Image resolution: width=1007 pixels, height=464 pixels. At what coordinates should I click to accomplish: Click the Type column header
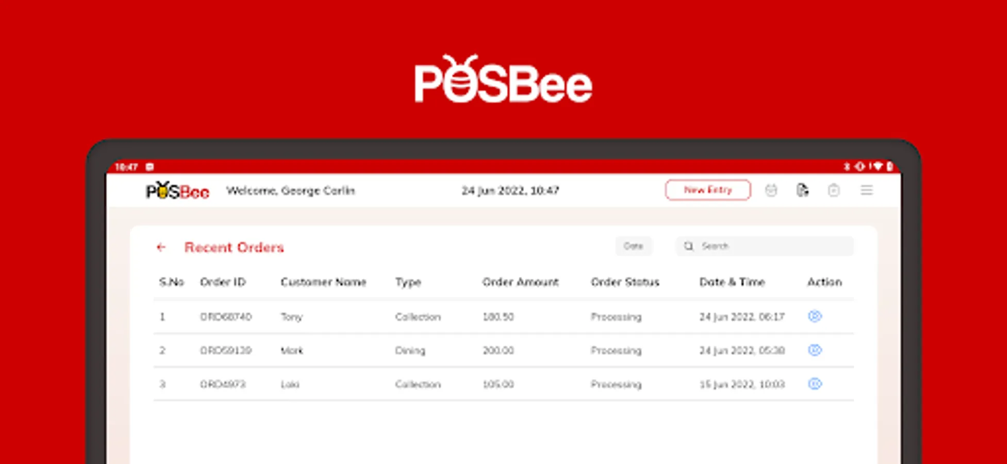408,283
